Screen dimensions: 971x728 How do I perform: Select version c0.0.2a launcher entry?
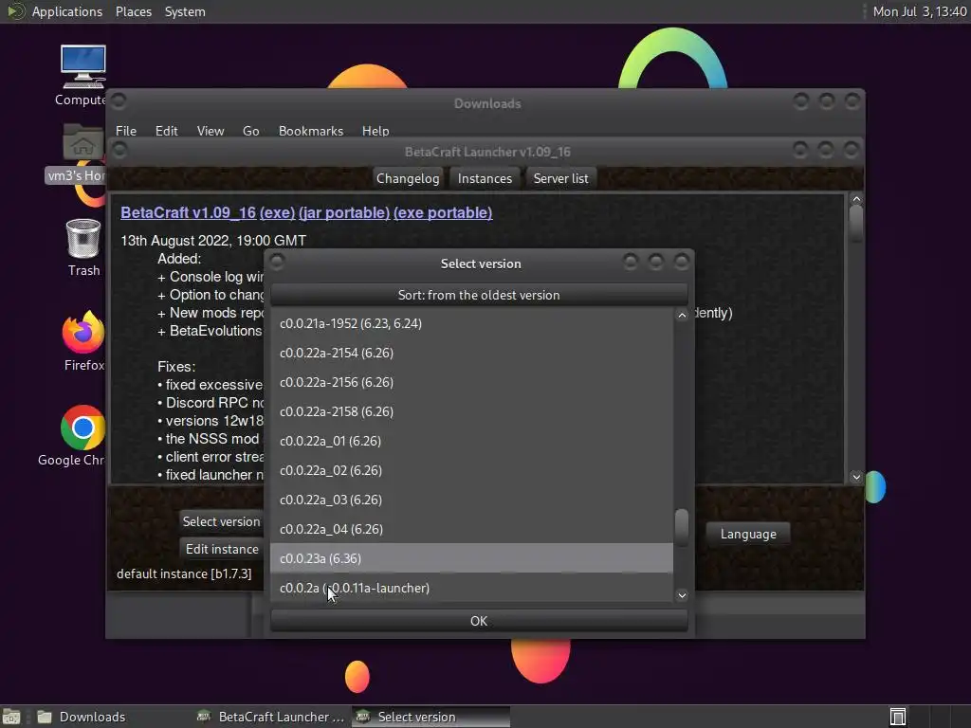[471, 588]
